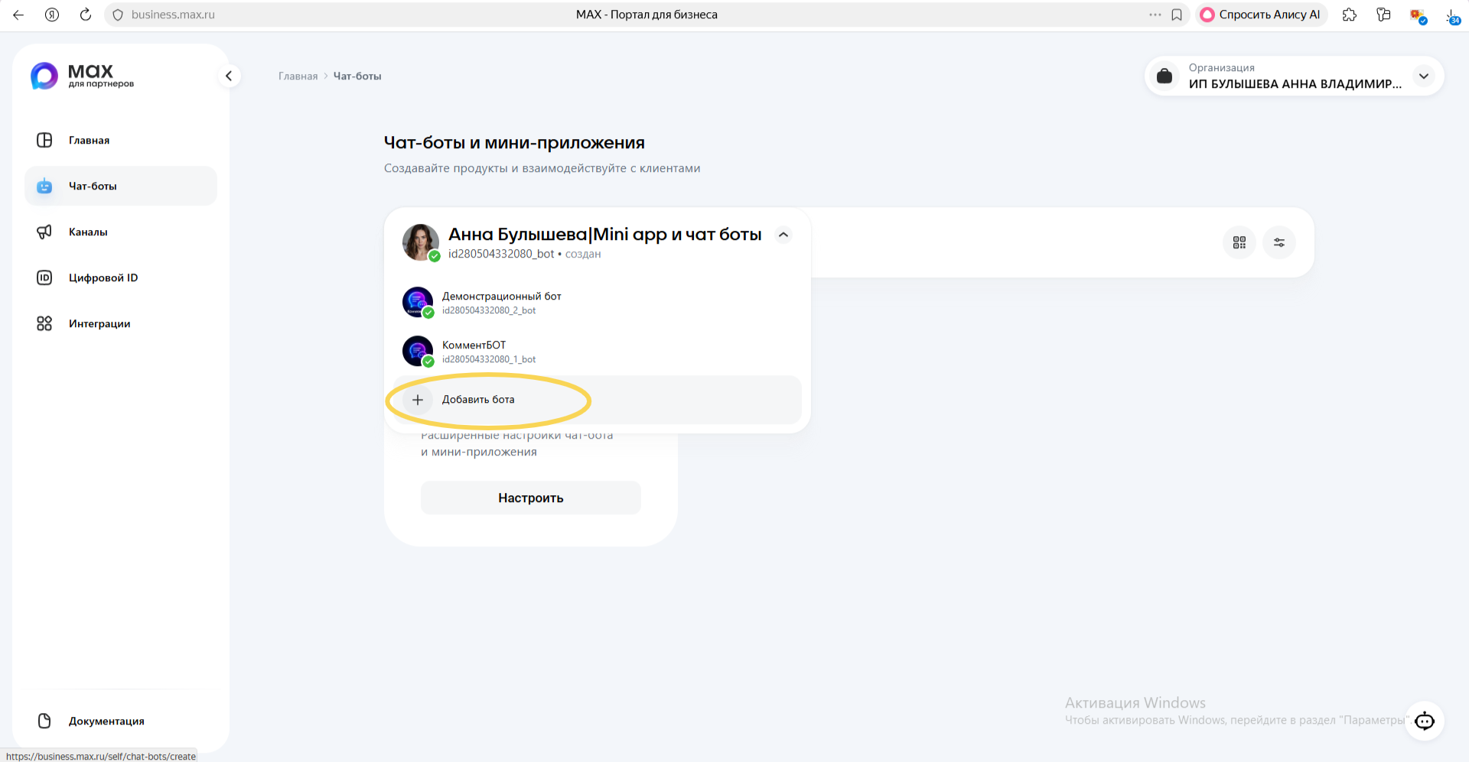Viewport: 1469px width, 762px height.
Task: Click the id280504332080_bot identifier text
Action: pyautogui.click(x=501, y=254)
